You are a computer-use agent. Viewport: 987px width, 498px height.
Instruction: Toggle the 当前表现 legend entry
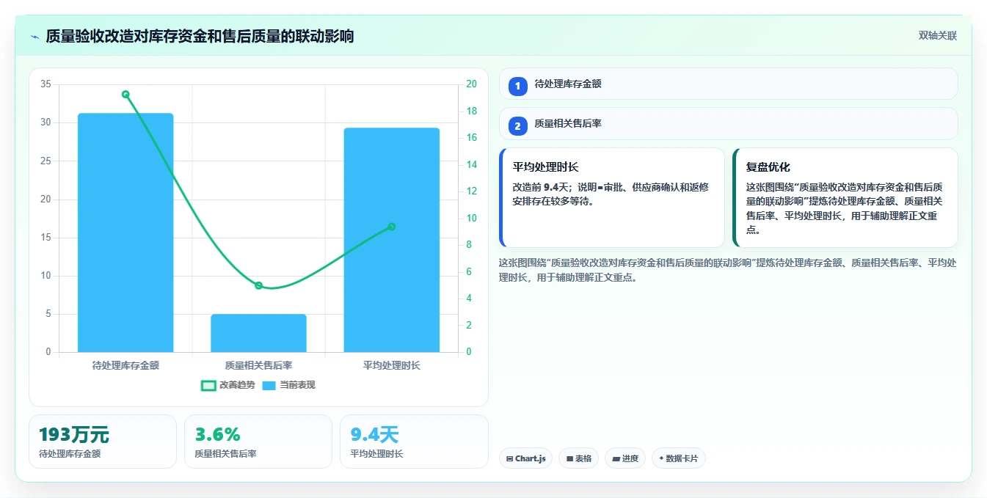(288, 385)
